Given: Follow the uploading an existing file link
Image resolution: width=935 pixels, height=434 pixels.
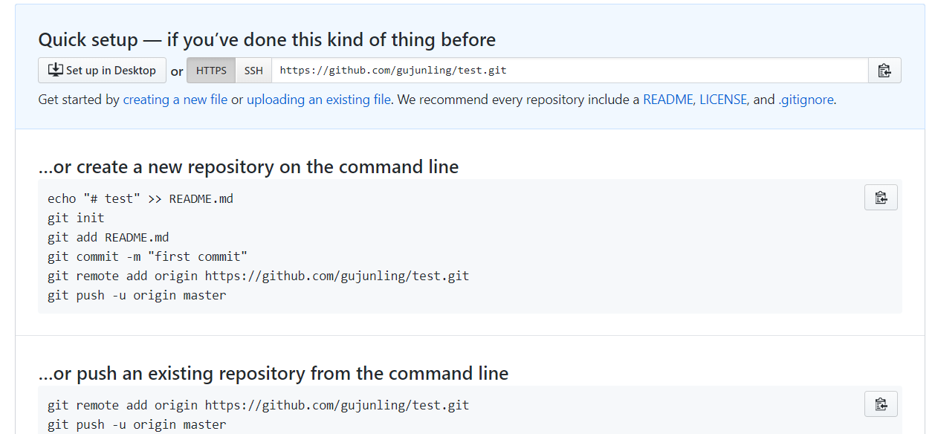Looking at the screenshot, I should [x=319, y=100].
